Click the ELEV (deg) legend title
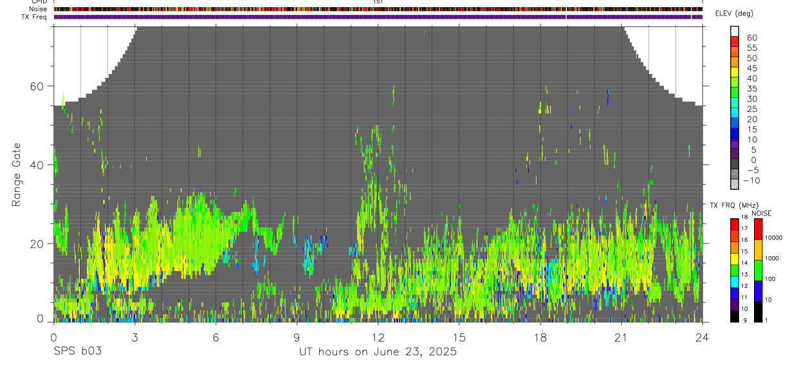This screenshot has height=365, width=790. pyautogui.click(x=734, y=14)
